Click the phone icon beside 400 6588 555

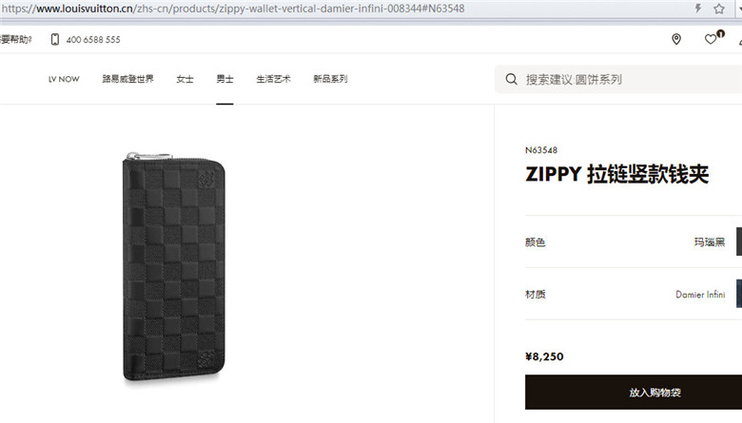coord(55,39)
